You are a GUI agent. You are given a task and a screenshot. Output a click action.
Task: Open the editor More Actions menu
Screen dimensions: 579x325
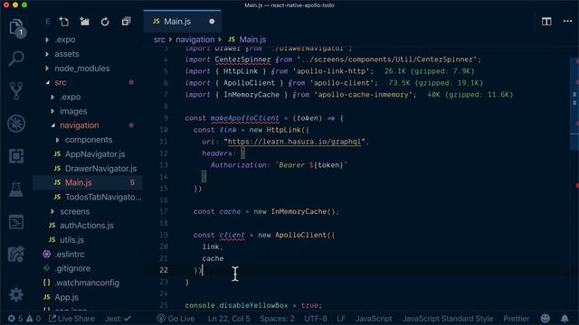(567, 22)
